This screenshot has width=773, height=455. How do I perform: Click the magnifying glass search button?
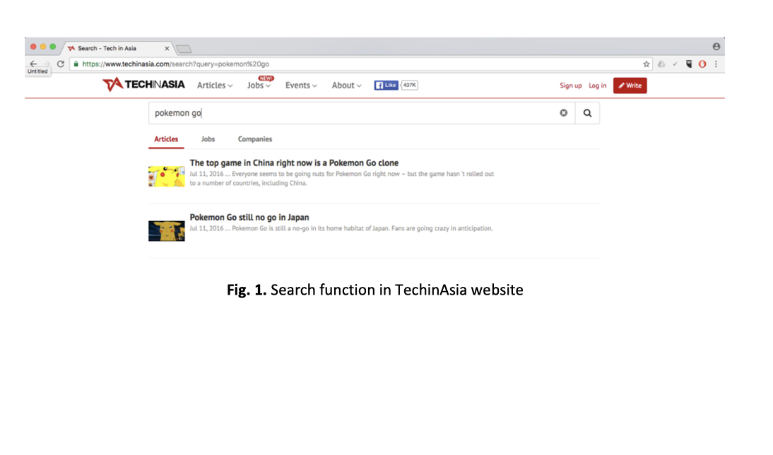pyautogui.click(x=587, y=113)
